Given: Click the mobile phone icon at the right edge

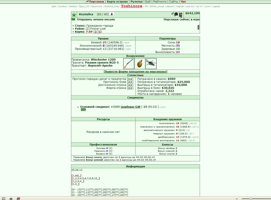Looking at the screenshot, I should pyautogui.click(x=198, y=27).
